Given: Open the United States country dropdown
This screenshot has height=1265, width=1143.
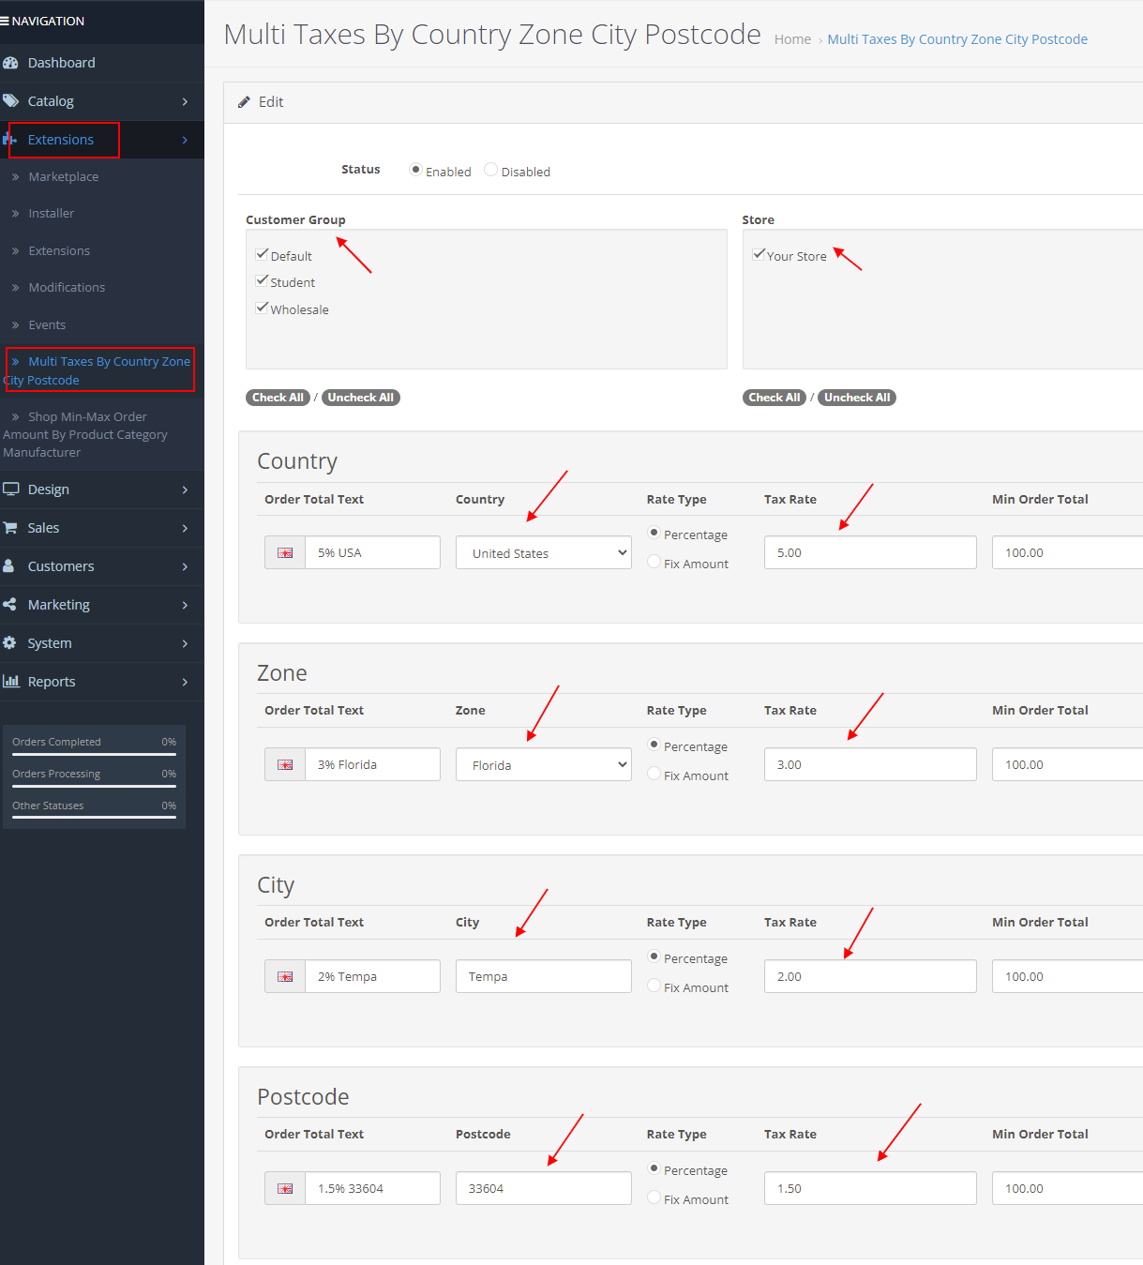Looking at the screenshot, I should point(543,553).
